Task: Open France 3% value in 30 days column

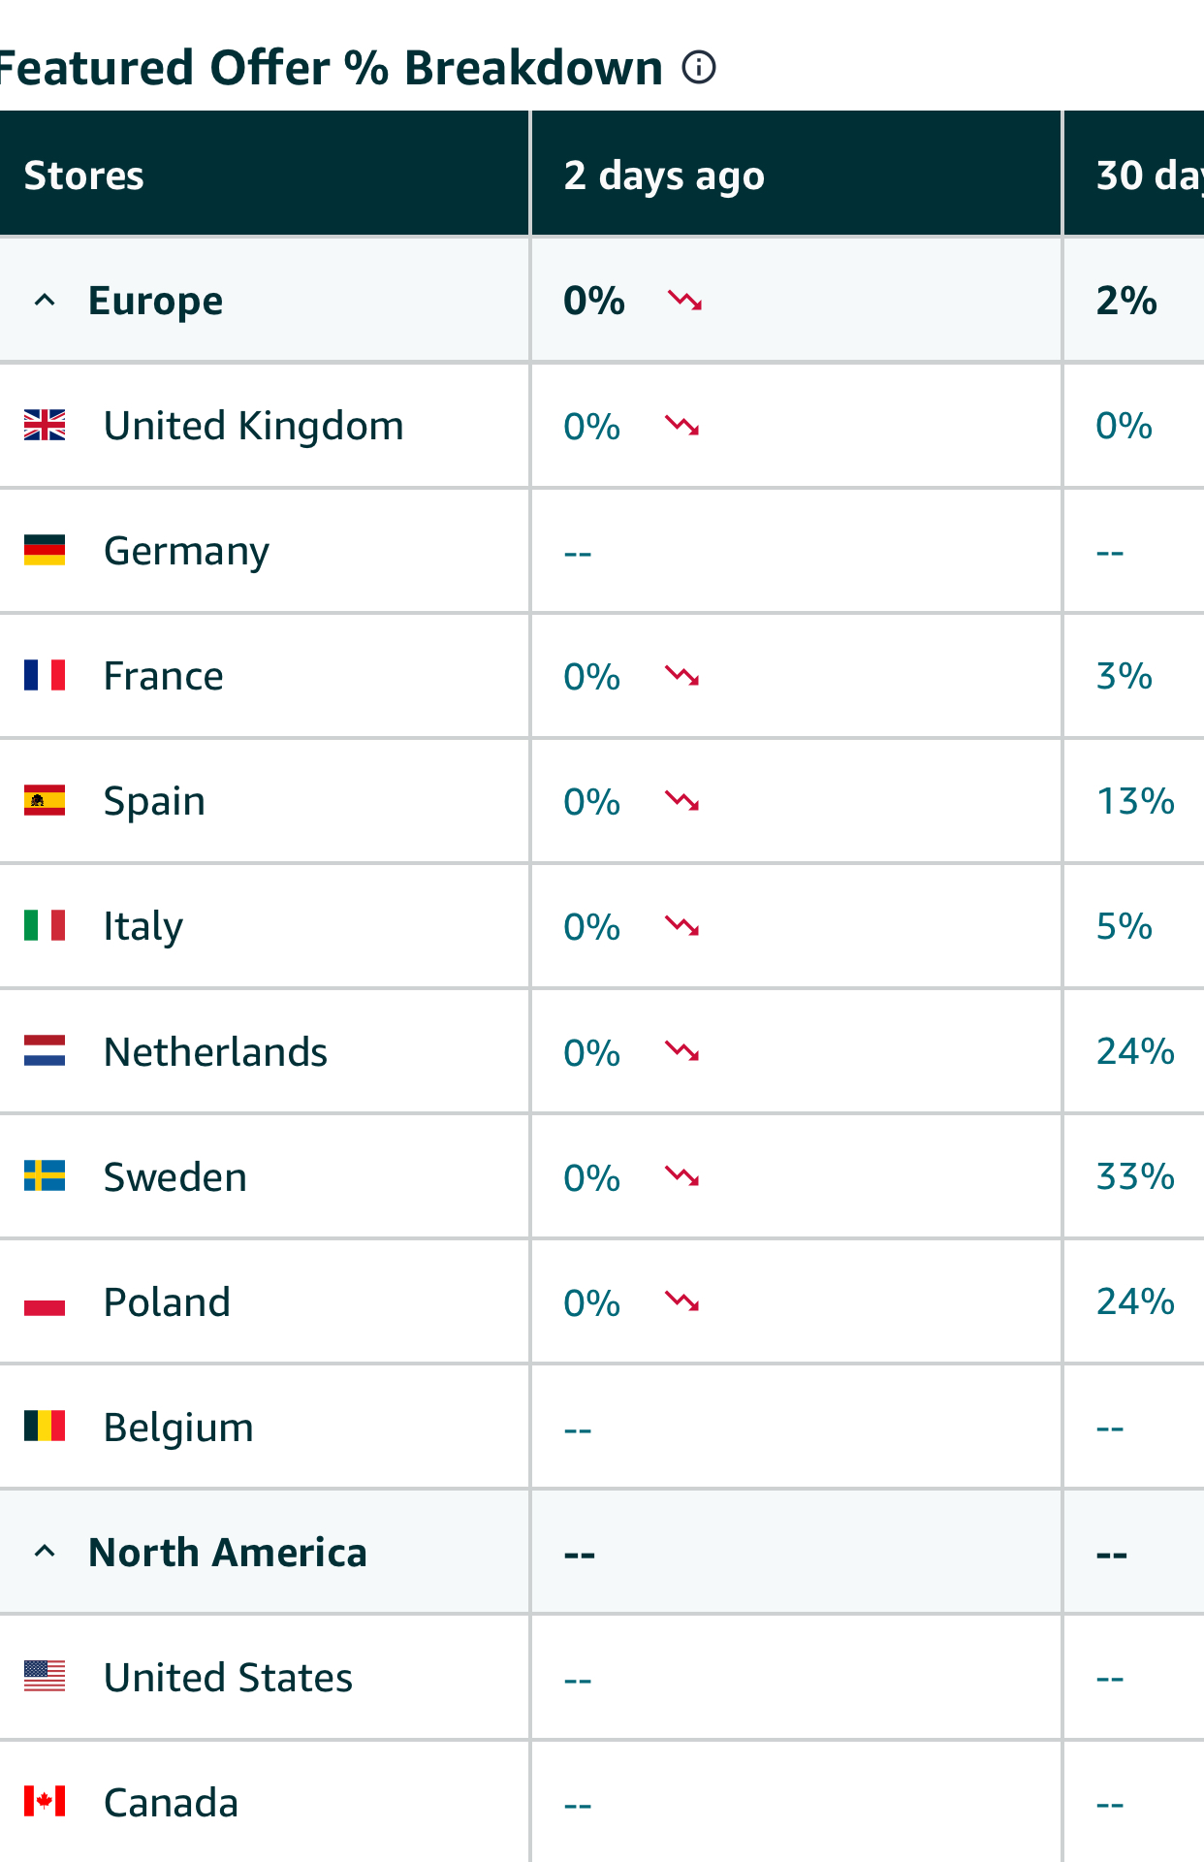Action: tap(1125, 676)
